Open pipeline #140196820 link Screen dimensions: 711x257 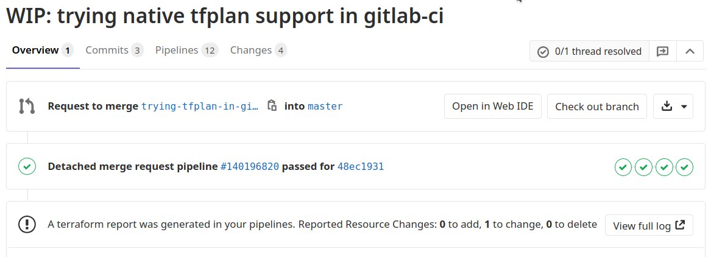pos(249,166)
